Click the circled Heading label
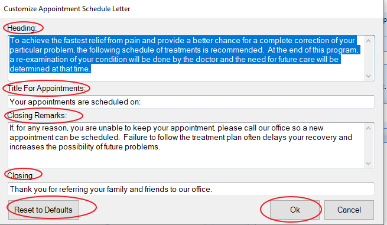The image size is (387, 225). 22,28
